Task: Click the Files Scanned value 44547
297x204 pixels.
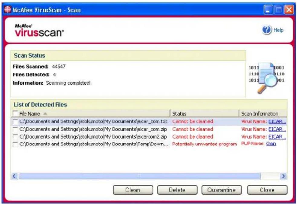Action: click(x=59, y=67)
